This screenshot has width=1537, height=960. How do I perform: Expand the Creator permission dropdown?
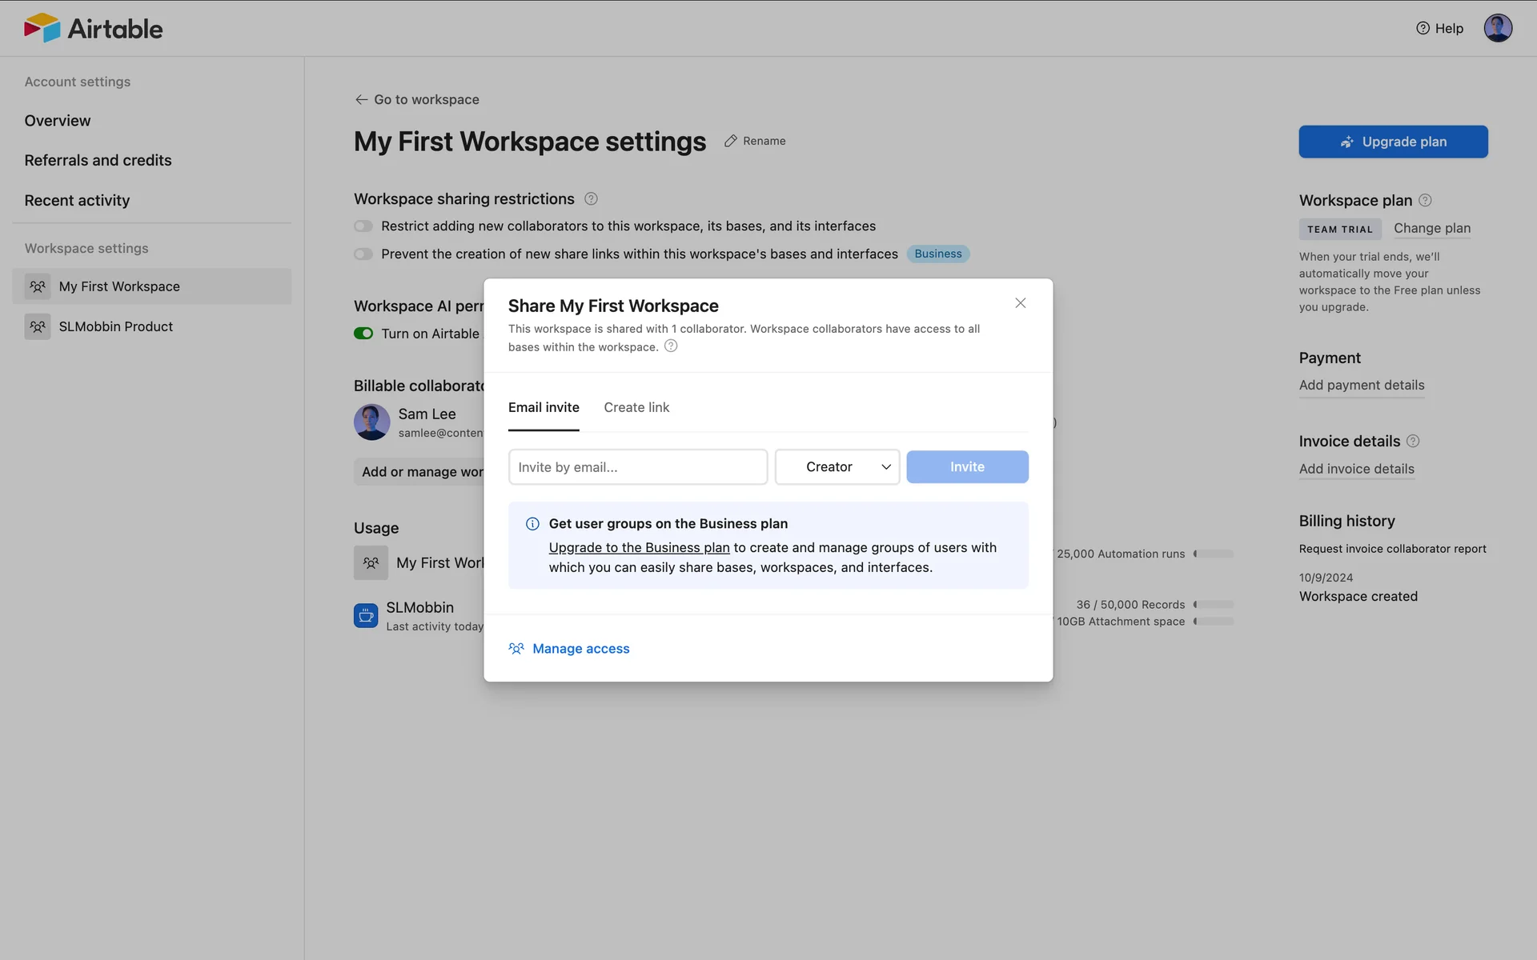coord(837,467)
